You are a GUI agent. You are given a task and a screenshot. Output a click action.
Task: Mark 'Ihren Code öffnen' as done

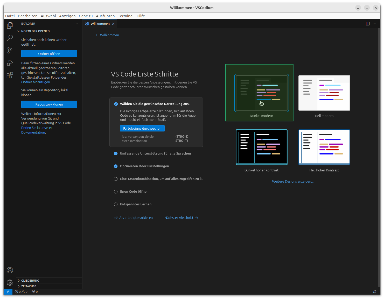[x=116, y=192]
